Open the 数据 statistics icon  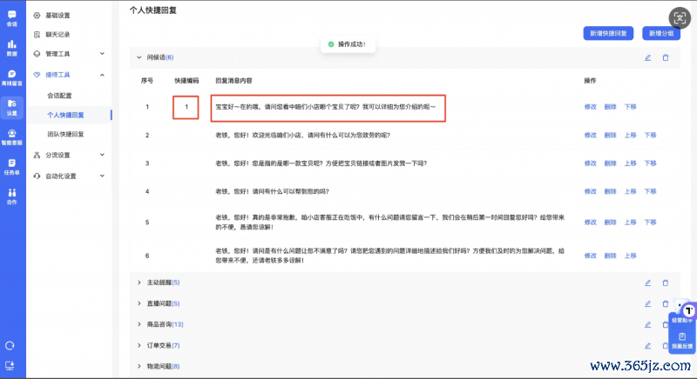pyautogui.click(x=12, y=48)
